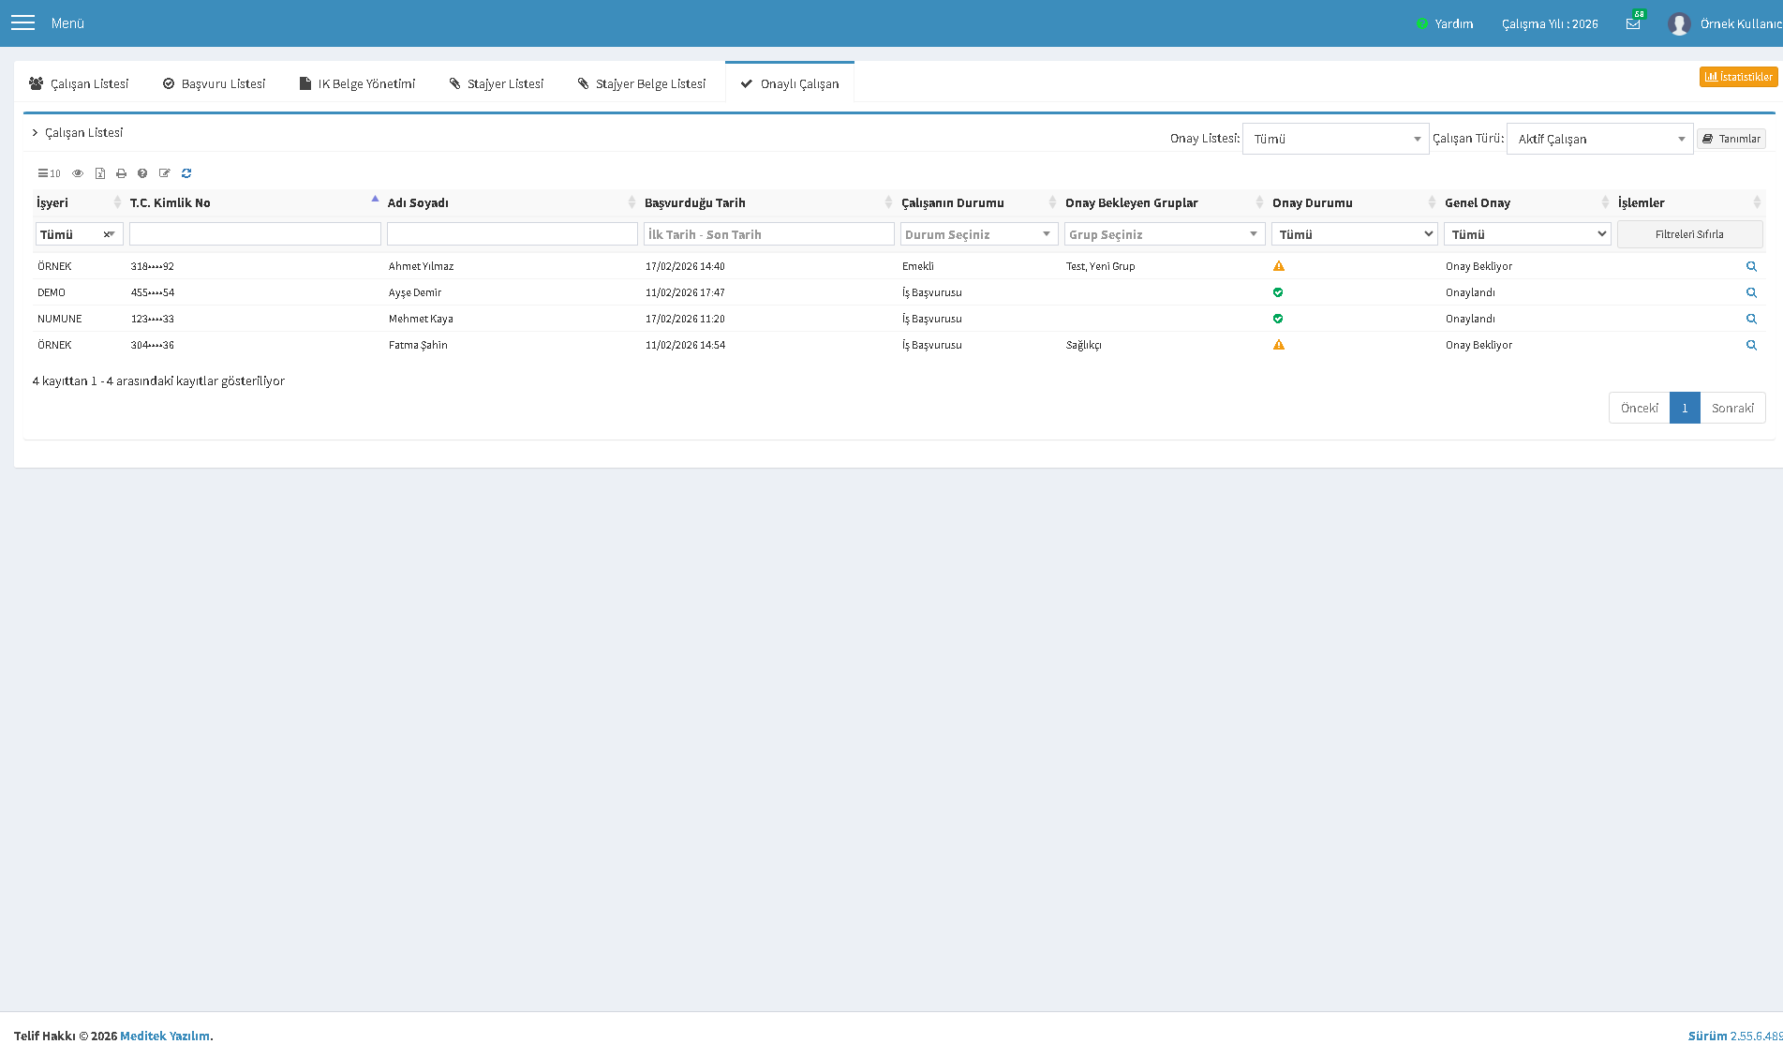Switch to the Başvuru Listesi tab
Screen dimensions: 1783x1059
[x=214, y=83]
